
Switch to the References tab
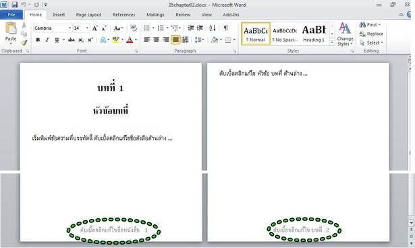pyautogui.click(x=124, y=15)
